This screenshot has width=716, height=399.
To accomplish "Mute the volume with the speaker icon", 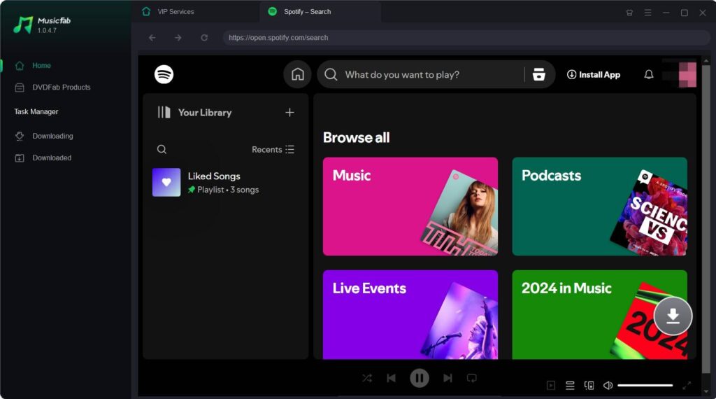I will (x=608, y=385).
